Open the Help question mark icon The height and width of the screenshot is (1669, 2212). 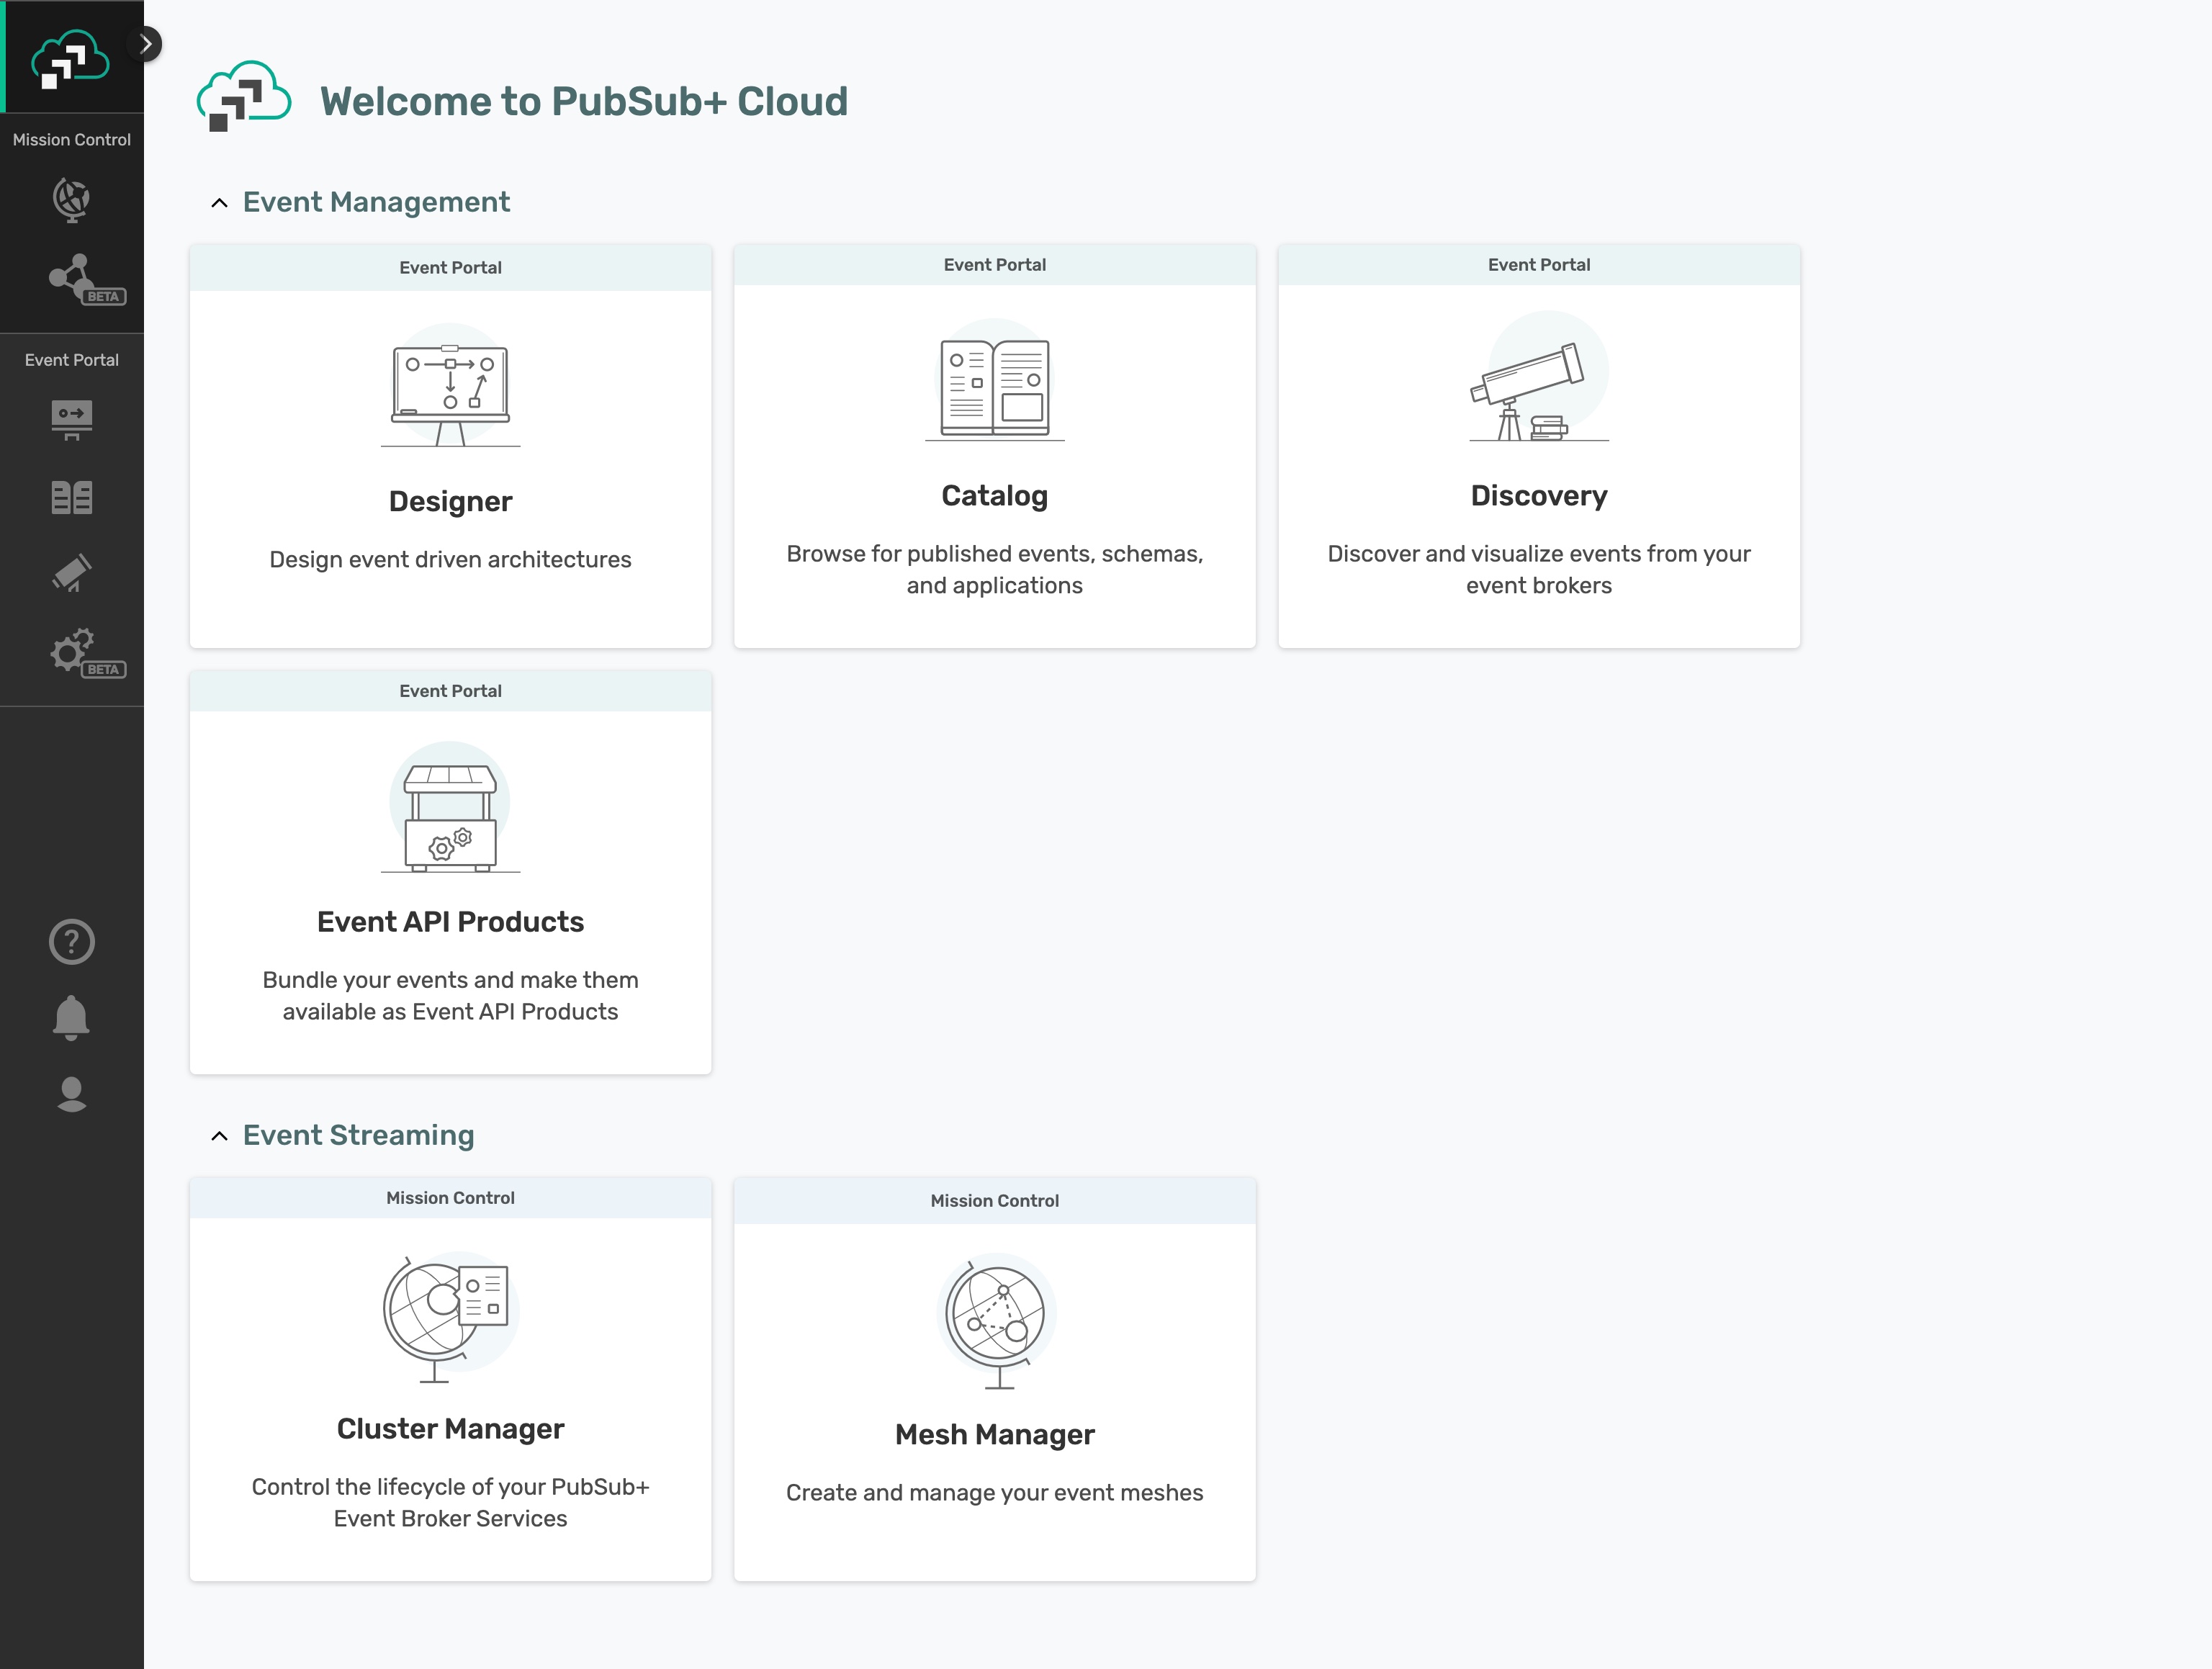pos(71,941)
